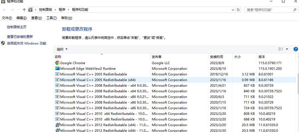Click the 2019/12/16 install date cell
Image resolution: width=299 pixels, height=132 pixels.
click(219, 74)
